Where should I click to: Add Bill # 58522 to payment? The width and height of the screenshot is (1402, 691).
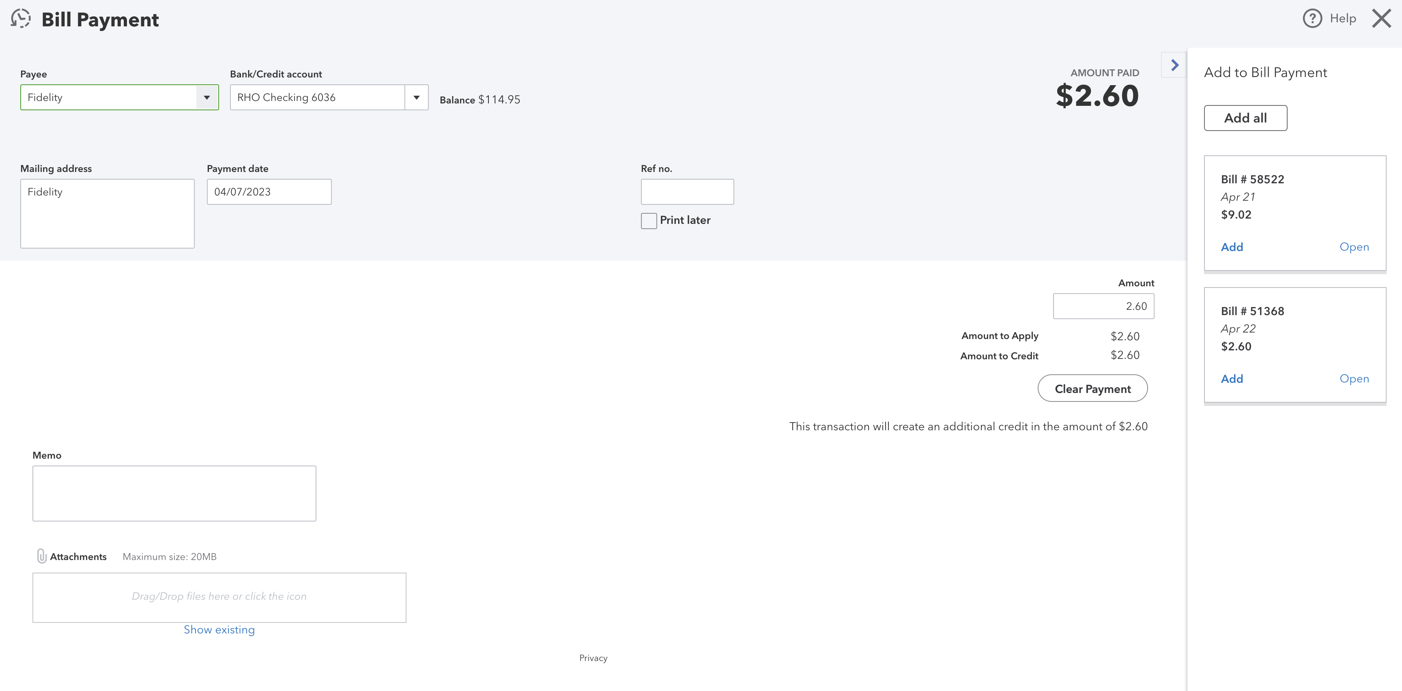(x=1232, y=247)
